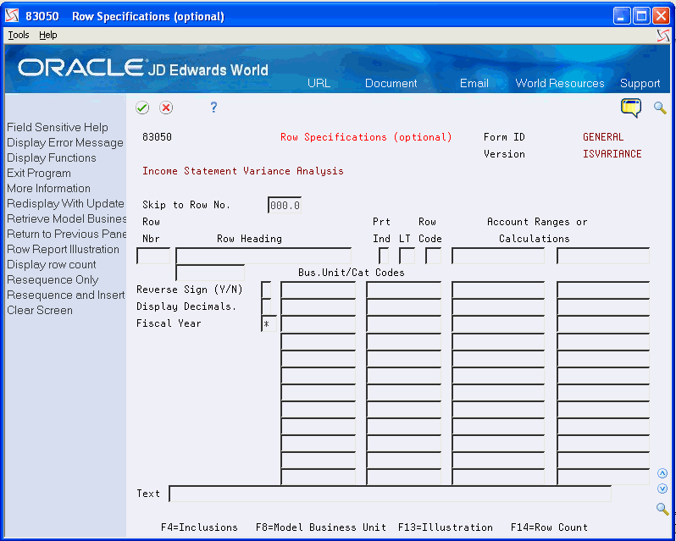The width and height of the screenshot is (676, 541).
Task: Click the green checkmark OK icon
Action: click(142, 108)
